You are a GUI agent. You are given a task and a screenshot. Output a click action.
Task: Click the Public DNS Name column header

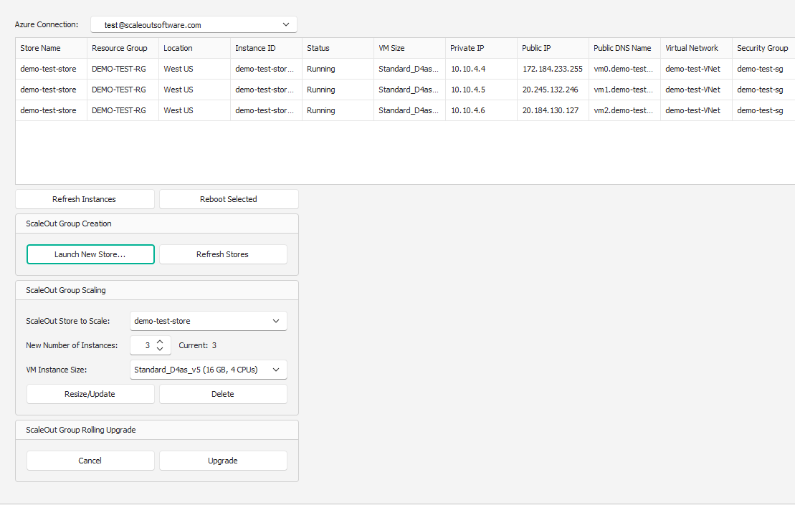[x=624, y=48]
